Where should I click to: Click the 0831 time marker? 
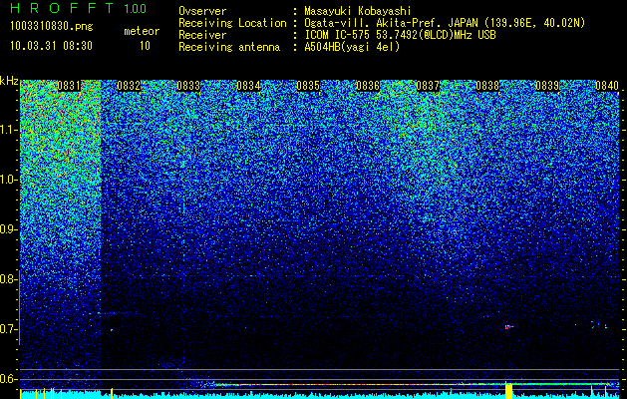click(x=69, y=86)
